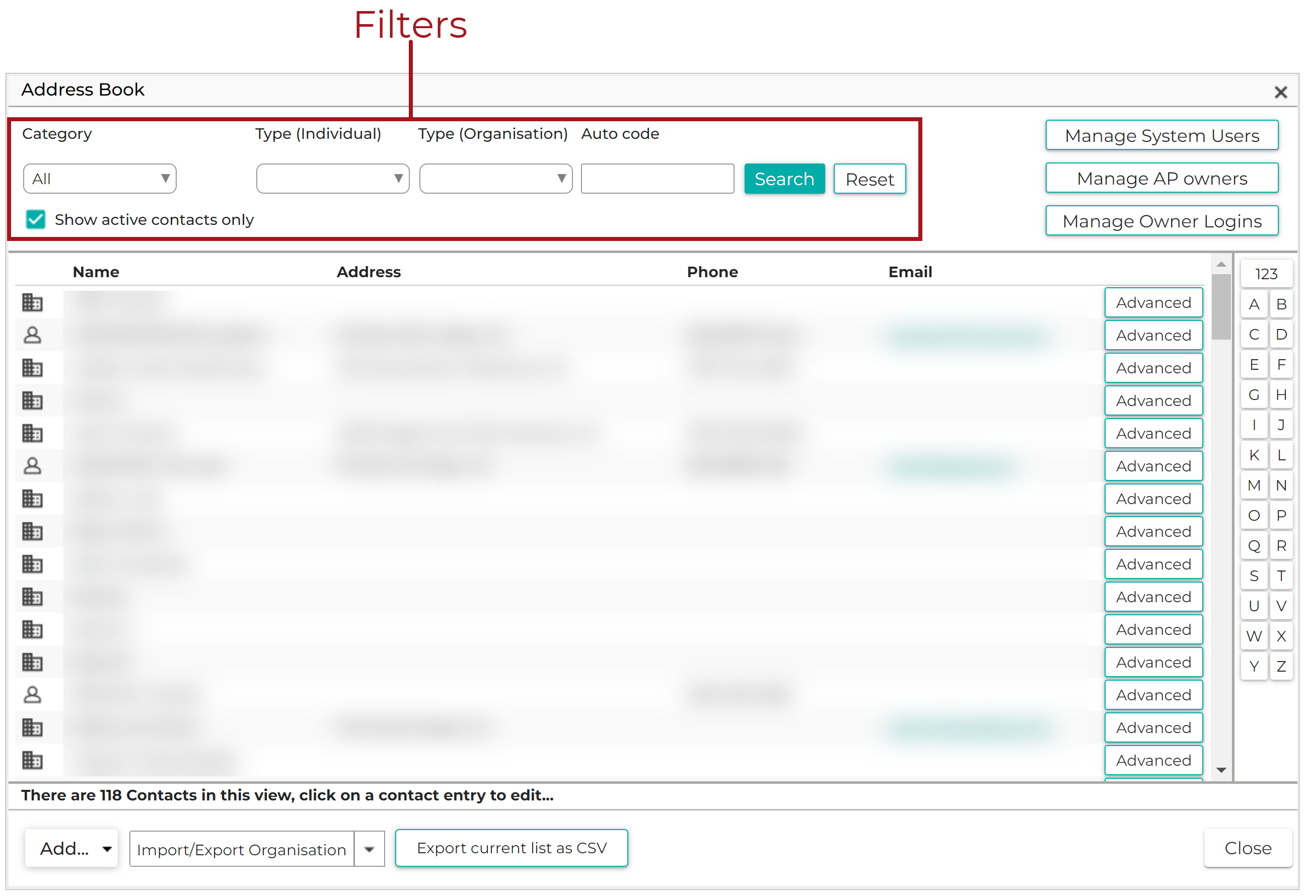Viewport: 1309px width, 896px height.
Task: Show contacts under letter C
Action: pos(1254,335)
